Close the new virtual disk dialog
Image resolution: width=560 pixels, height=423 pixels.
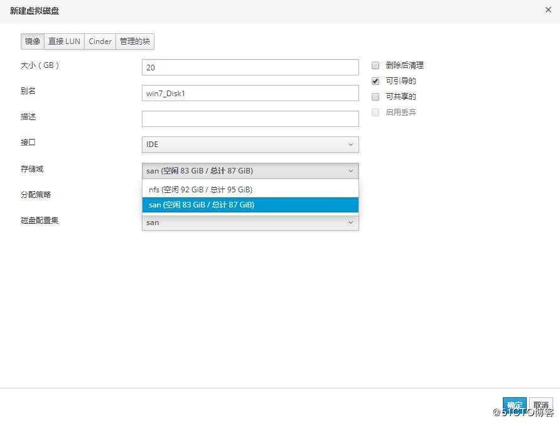pyautogui.click(x=548, y=10)
